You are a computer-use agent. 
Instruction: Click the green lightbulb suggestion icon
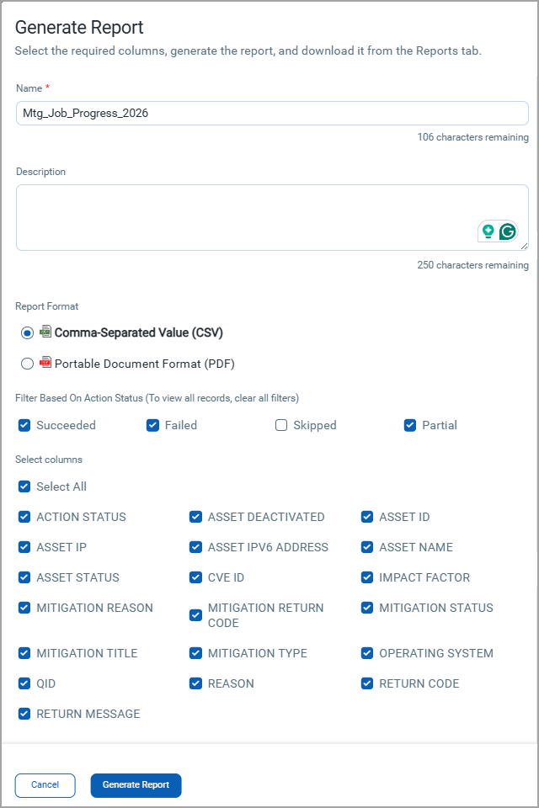[x=488, y=232]
